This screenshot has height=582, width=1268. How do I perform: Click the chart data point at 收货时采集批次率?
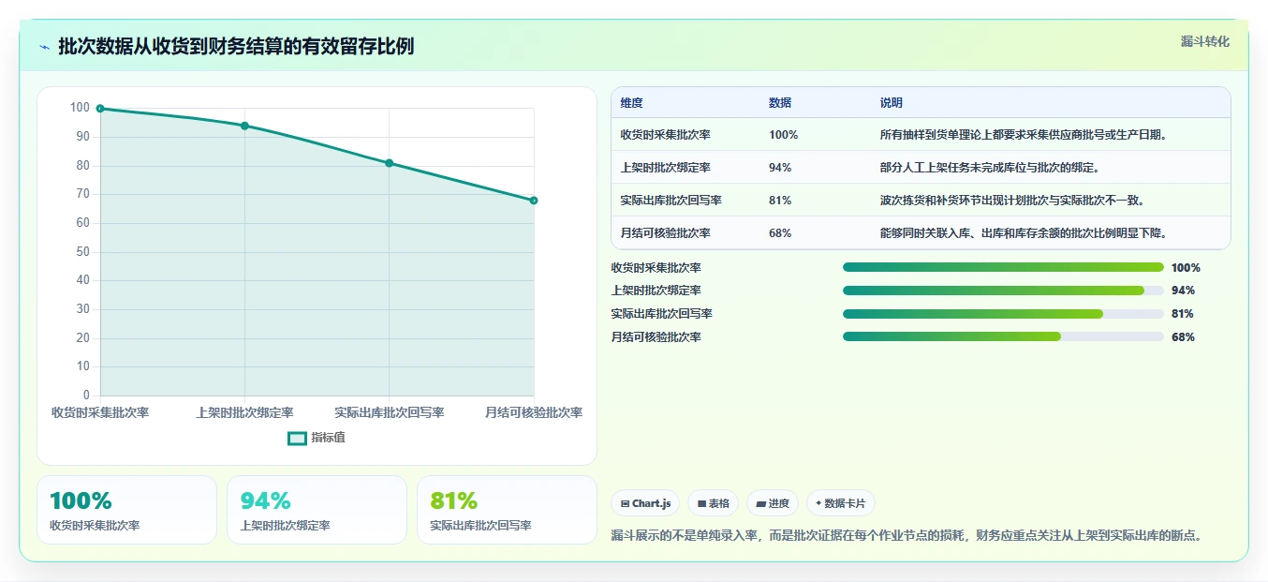(x=100, y=109)
